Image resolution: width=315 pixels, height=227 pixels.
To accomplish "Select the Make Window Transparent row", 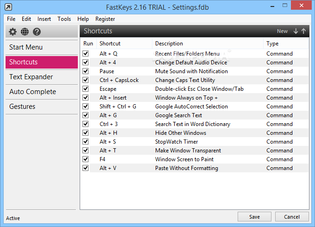I will pos(195,151).
